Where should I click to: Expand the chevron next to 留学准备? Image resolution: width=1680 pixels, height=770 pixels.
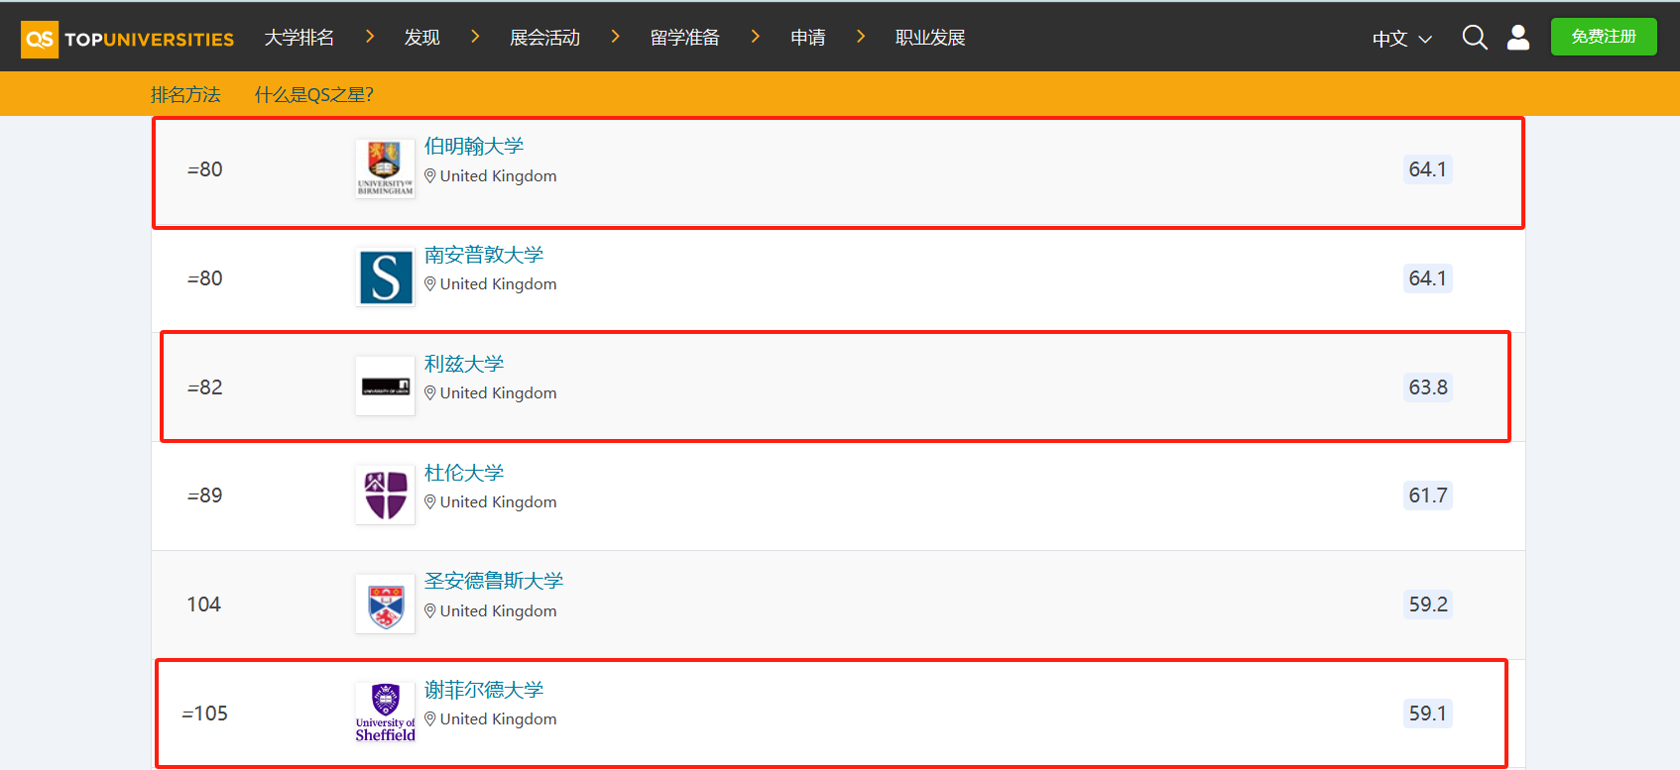pyautogui.click(x=755, y=37)
